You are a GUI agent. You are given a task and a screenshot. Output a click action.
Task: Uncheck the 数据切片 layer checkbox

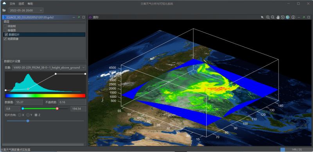[6, 35]
